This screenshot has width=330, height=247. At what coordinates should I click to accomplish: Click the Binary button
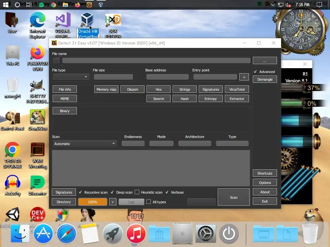(65, 111)
